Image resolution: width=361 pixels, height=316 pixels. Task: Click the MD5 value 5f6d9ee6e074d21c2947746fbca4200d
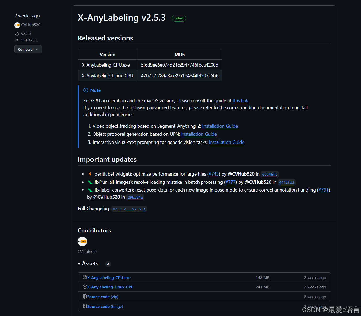point(180,65)
